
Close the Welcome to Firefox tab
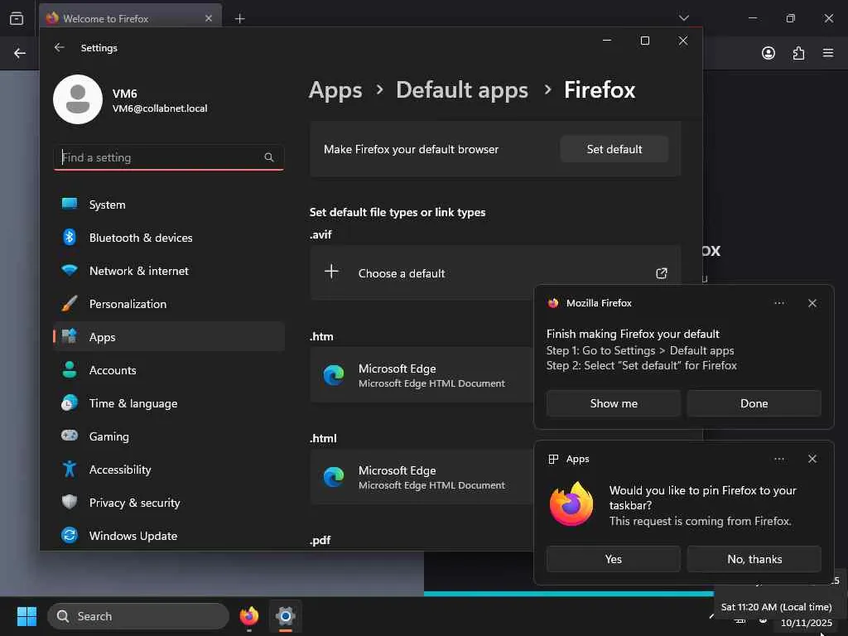[x=208, y=18]
